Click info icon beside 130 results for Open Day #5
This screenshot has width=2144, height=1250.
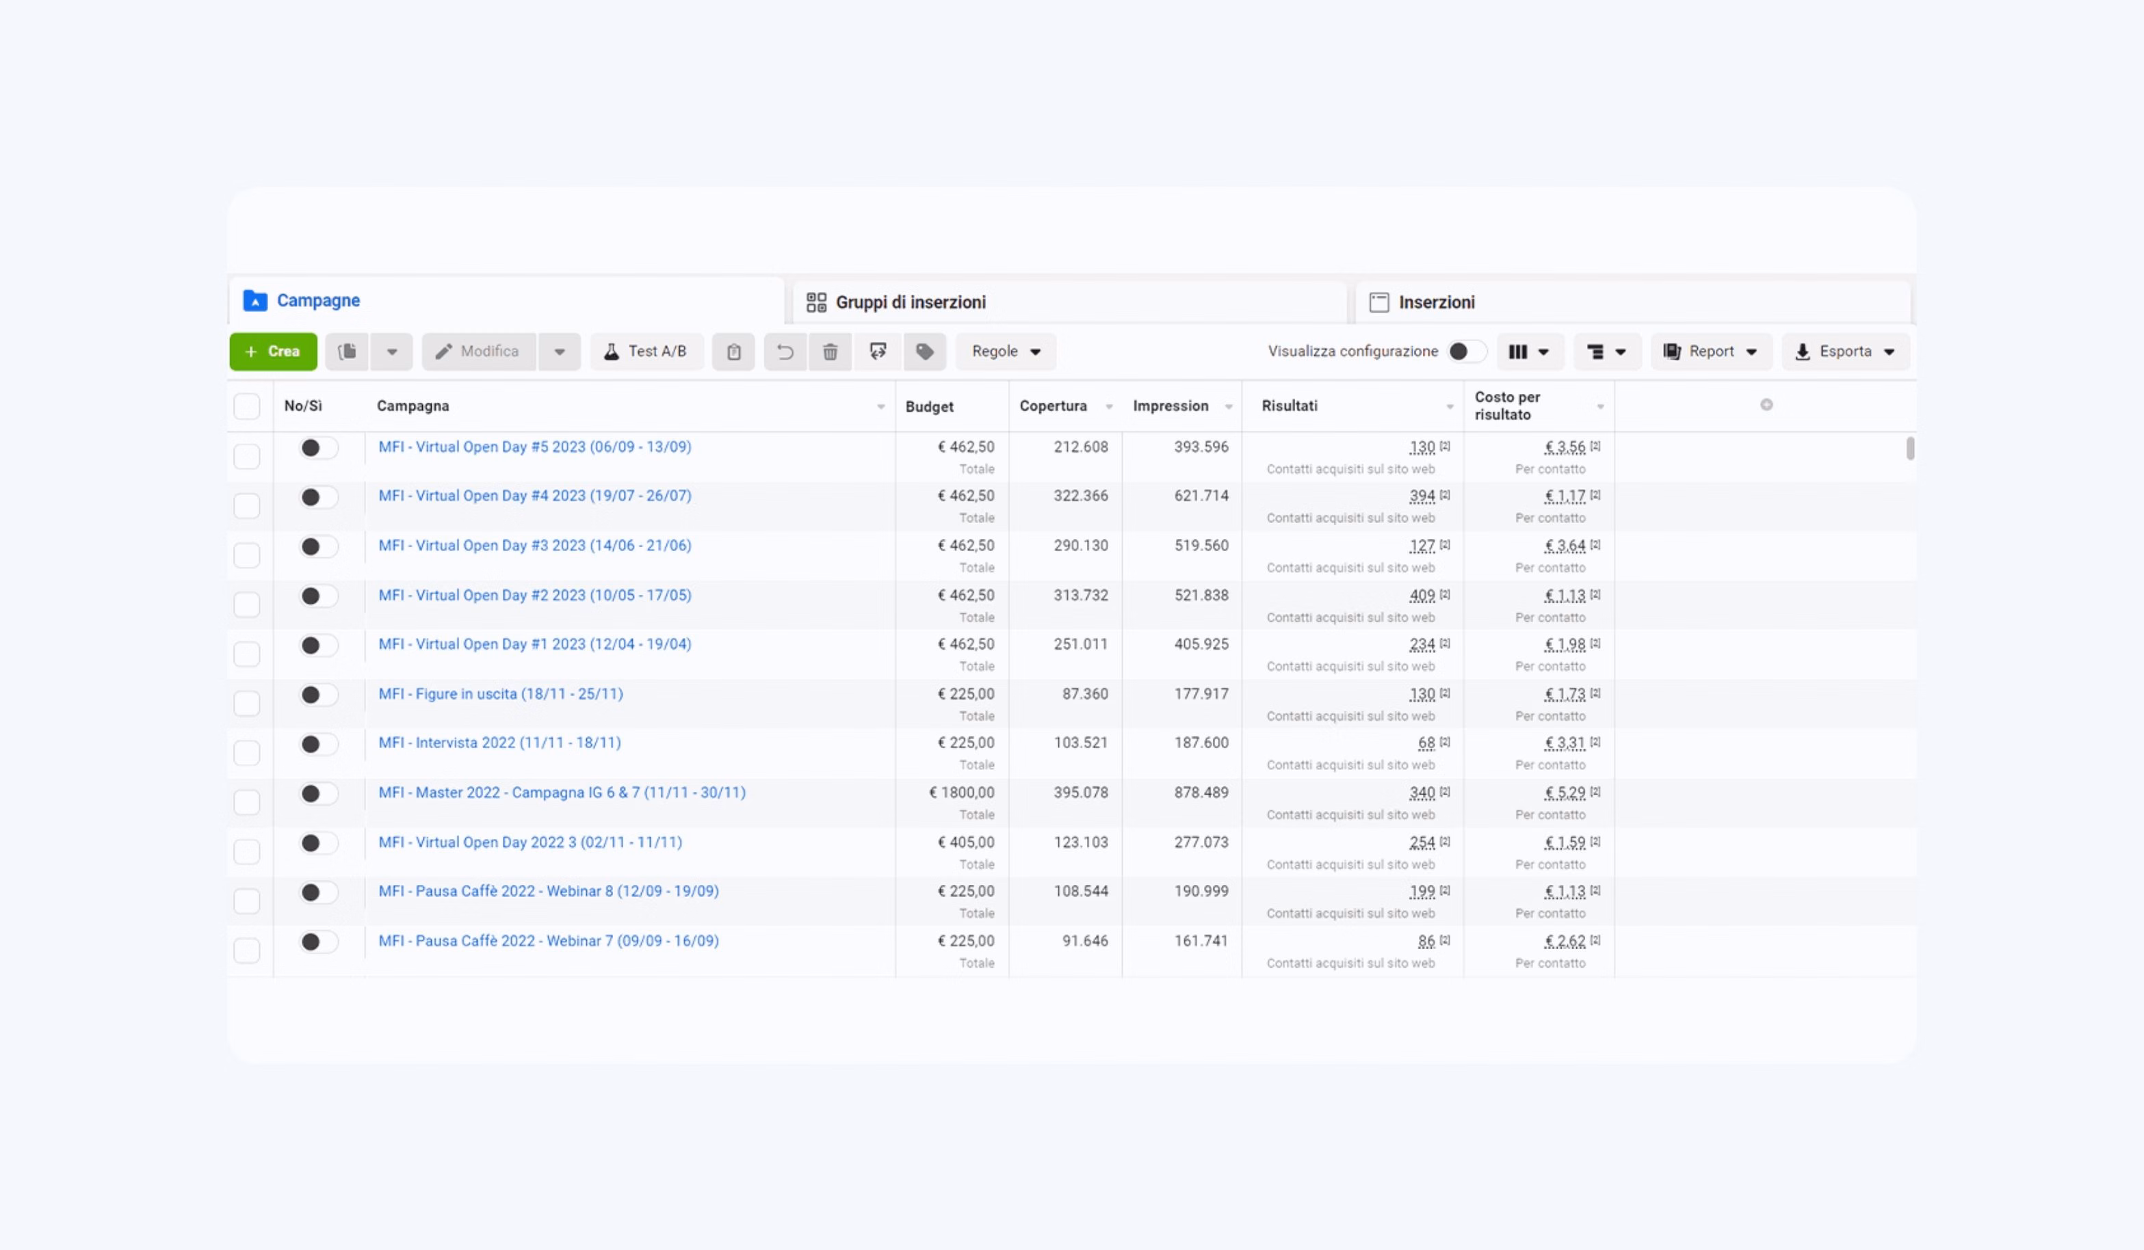point(1445,446)
